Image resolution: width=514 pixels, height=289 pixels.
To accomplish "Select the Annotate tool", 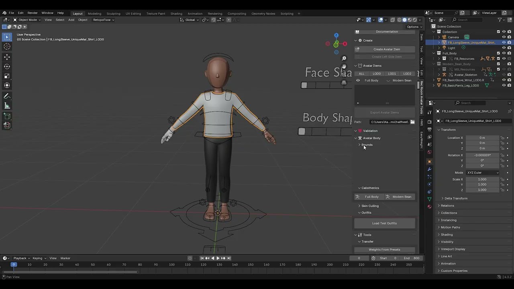I will click(x=7, y=96).
